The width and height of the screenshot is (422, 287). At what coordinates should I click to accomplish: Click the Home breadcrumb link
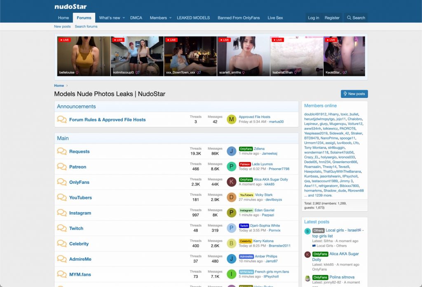(59, 86)
